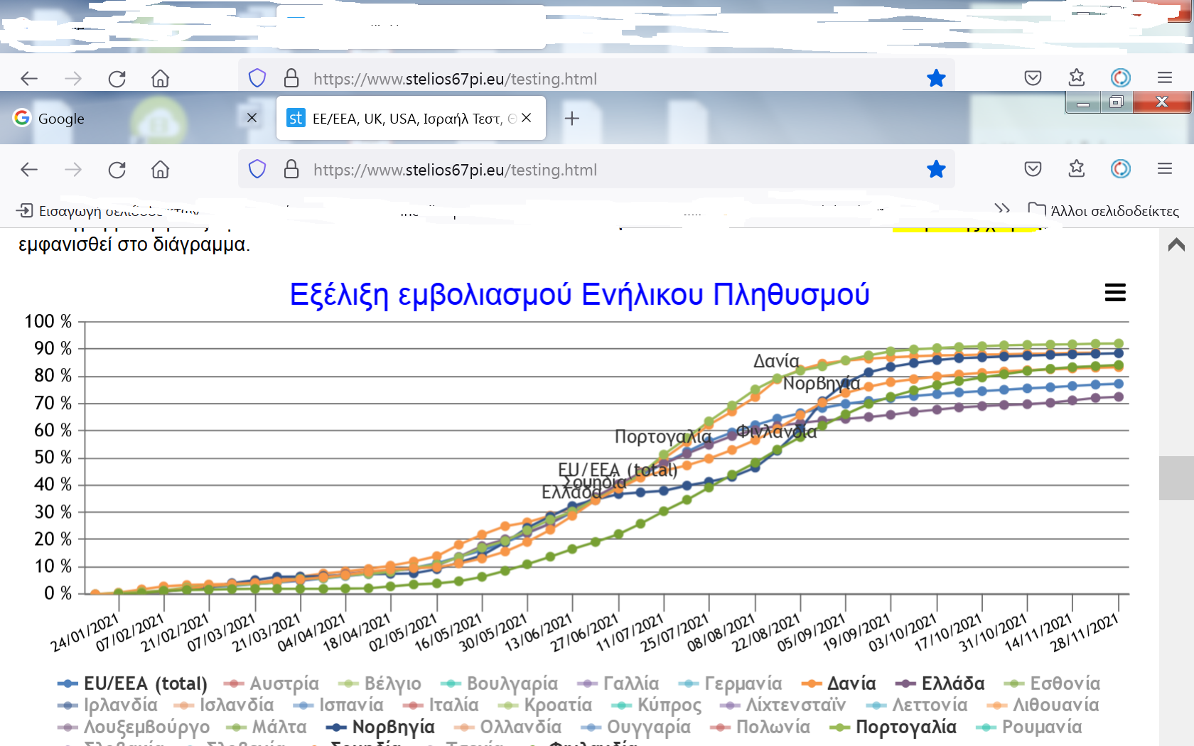The width and height of the screenshot is (1194, 746).
Task: Open tracking protection shield in front window
Action: point(257,169)
